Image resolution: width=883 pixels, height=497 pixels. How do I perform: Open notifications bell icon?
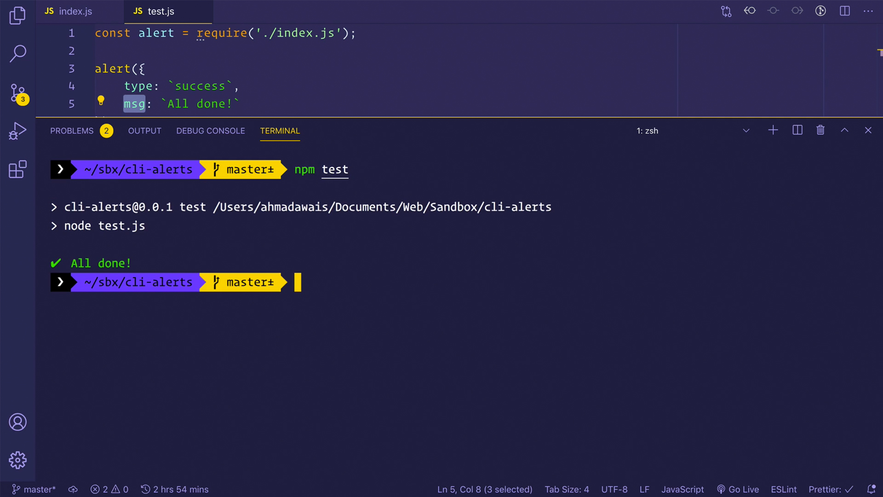[871, 489]
